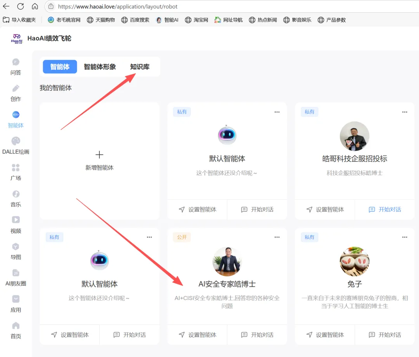Click AI安全专家皓博士 avatar photo
The height and width of the screenshot is (357, 419).
[x=227, y=261]
